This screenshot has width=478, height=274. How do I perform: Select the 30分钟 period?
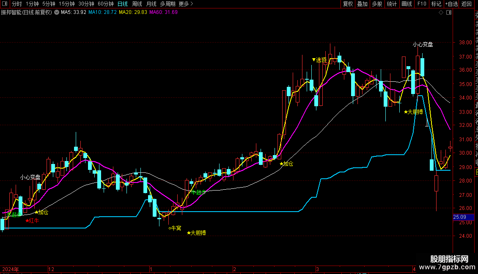86,4
